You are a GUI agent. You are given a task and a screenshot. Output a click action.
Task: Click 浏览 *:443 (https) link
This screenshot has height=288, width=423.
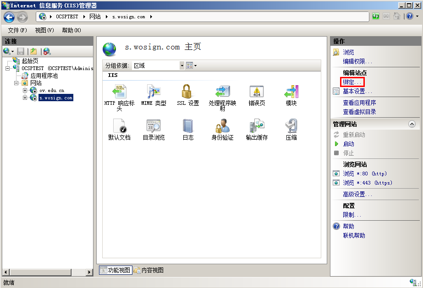coord(368,183)
